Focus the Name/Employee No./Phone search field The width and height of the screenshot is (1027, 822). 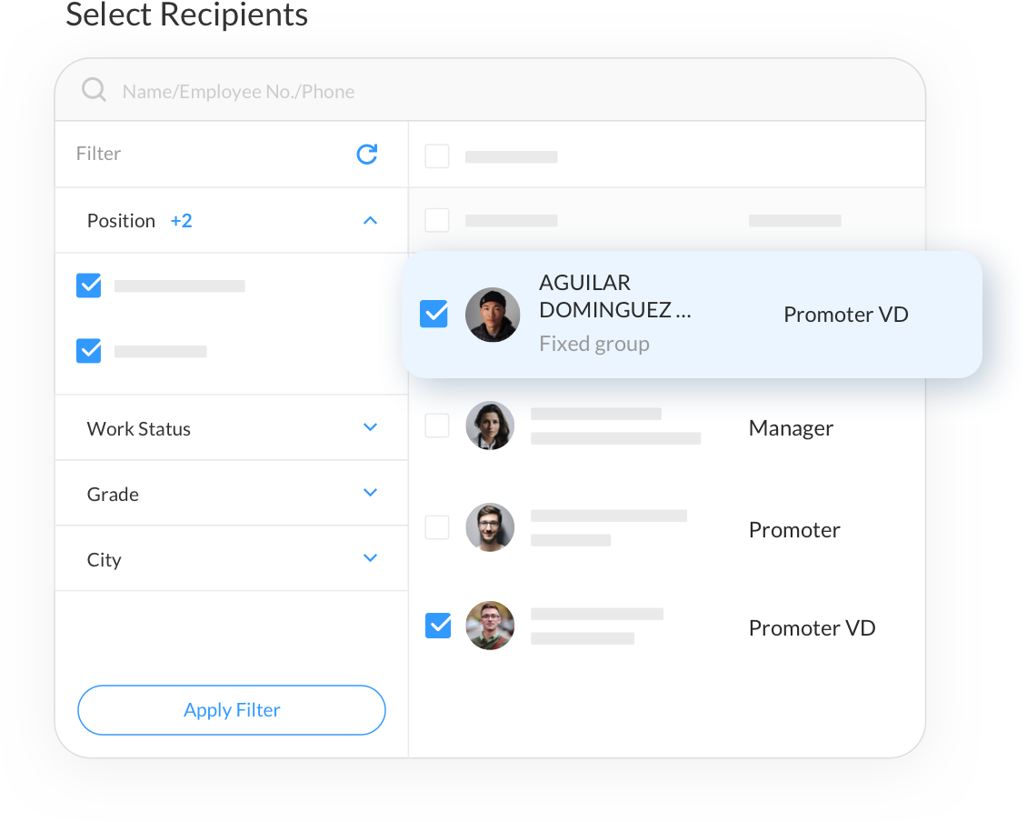(490, 90)
